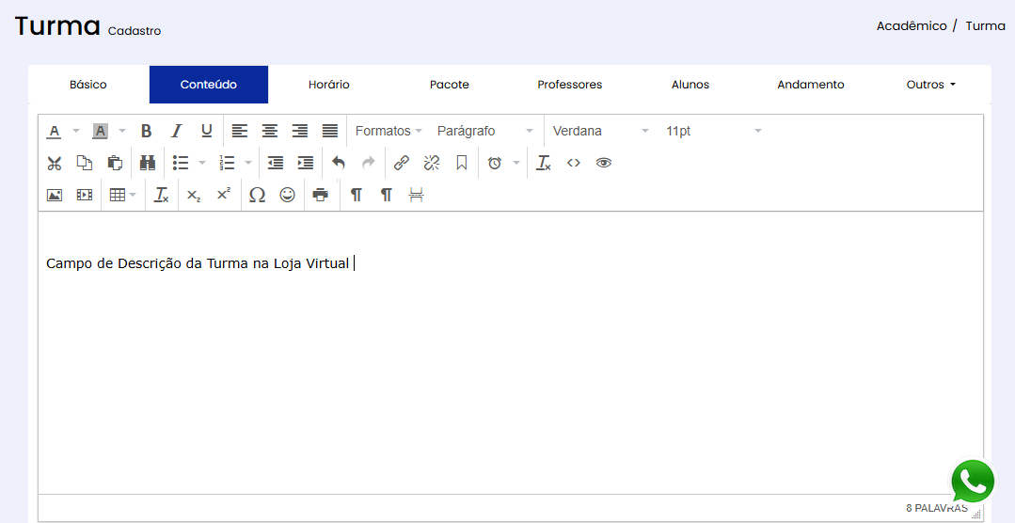Justify the text
Screen dimensions: 1015x523
click(330, 132)
